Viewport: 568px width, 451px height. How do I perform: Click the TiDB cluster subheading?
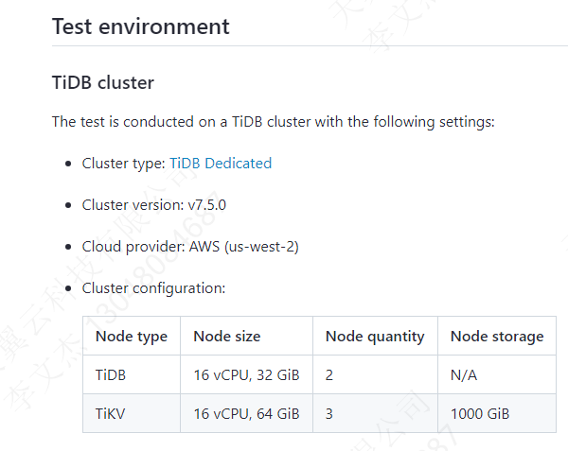coord(103,82)
